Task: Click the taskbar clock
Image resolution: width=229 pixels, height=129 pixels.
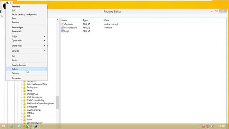Action: point(221,126)
